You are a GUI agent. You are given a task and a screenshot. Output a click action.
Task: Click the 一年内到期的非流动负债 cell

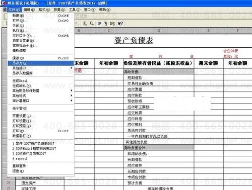159,136
